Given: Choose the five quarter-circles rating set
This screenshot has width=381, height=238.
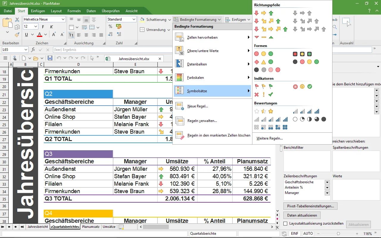Looking at the screenshot, I should 309,119.
